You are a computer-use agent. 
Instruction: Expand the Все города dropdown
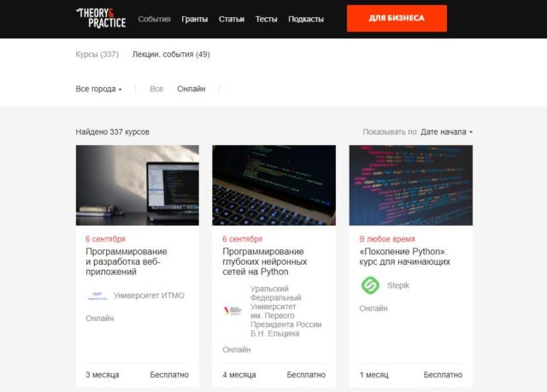pyautogui.click(x=98, y=89)
